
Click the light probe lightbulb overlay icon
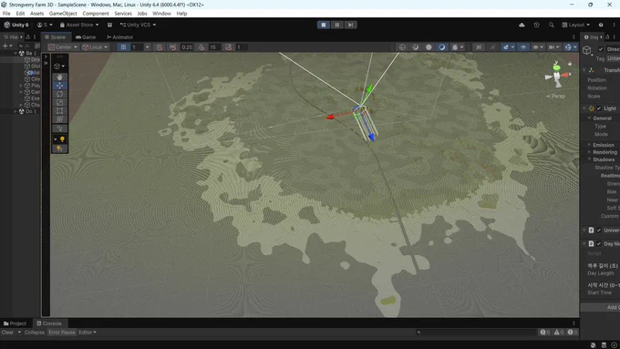pyautogui.click(x=59, y=149)
